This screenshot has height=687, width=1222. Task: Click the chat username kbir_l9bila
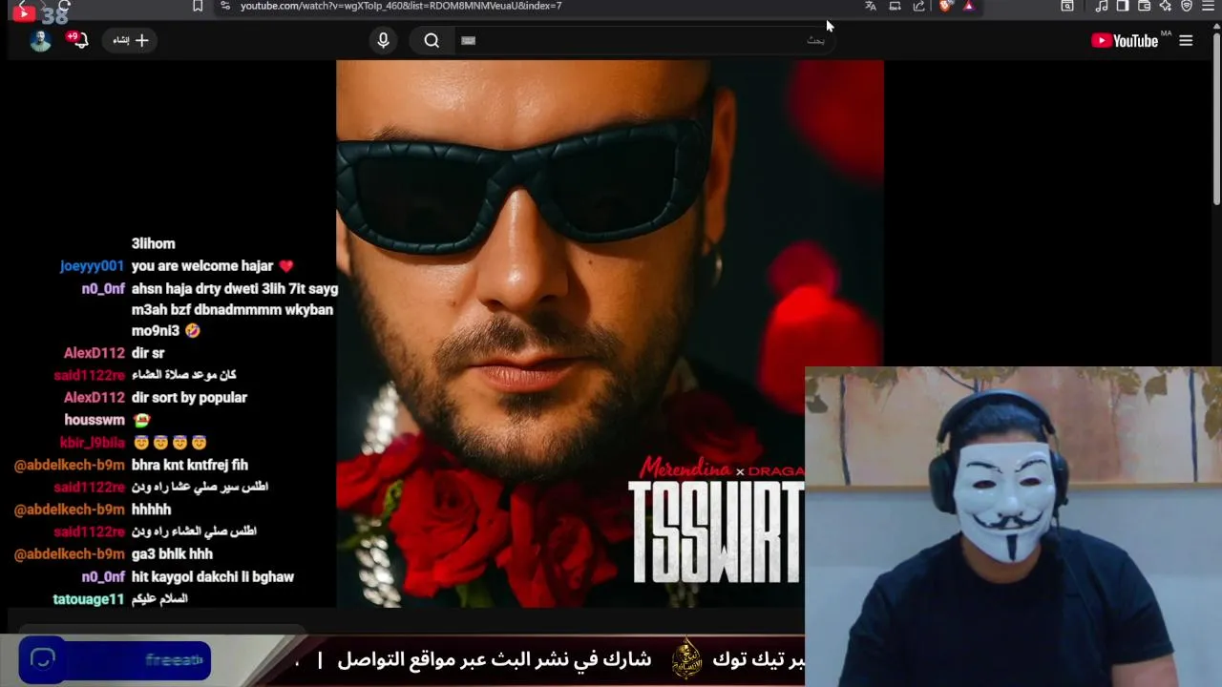pos(92,443)
